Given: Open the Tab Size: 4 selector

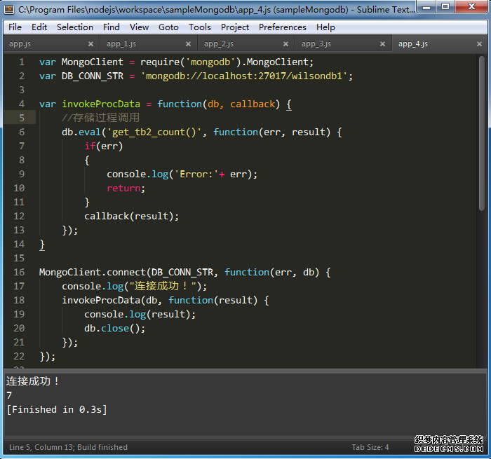Looking at the screenshot, I should tap(370, 447).
